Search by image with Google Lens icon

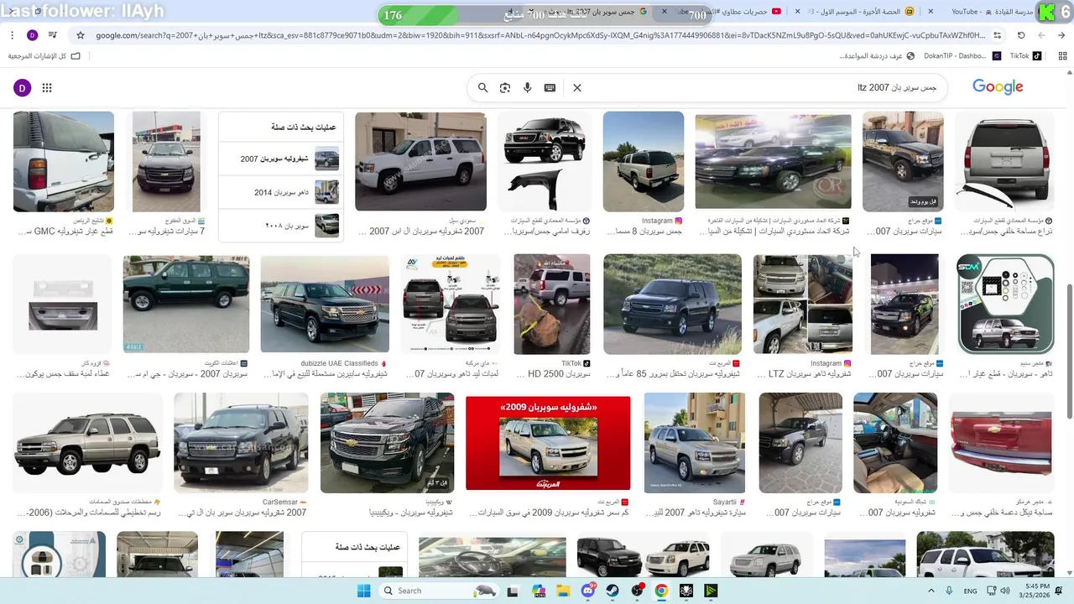pos(505,87)
